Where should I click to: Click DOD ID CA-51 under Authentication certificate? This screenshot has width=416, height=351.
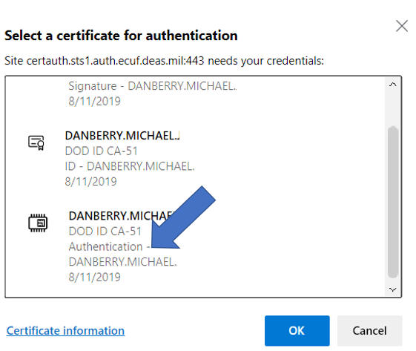tap(105, 232)
